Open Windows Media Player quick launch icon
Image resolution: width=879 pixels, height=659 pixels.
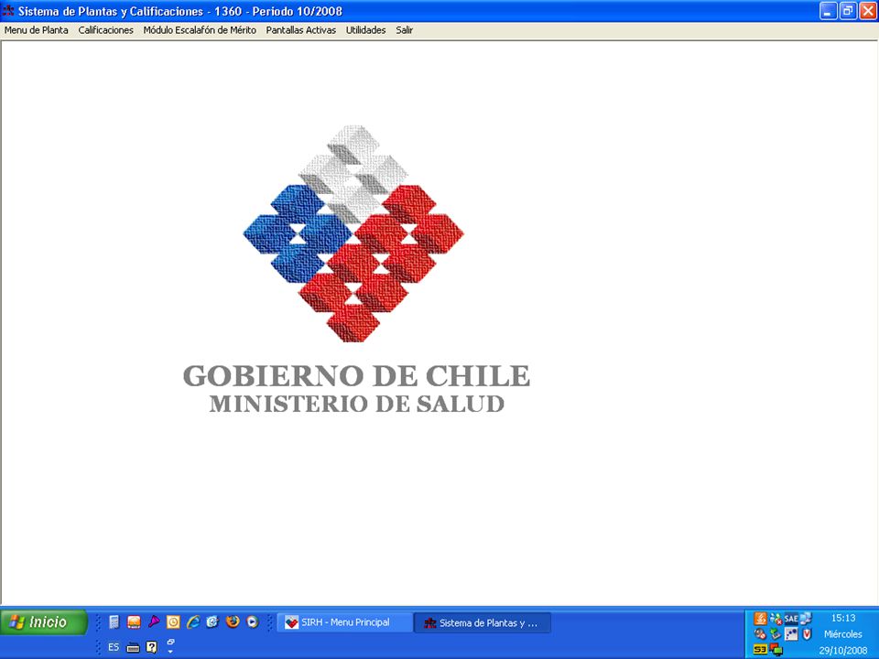point(253,622)
